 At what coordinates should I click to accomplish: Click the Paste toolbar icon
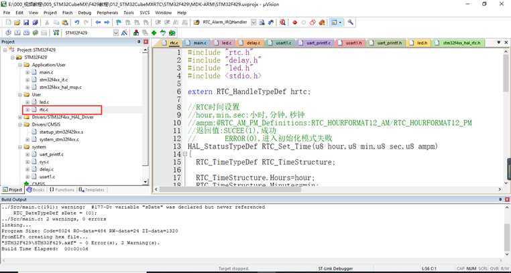point(65,23)
